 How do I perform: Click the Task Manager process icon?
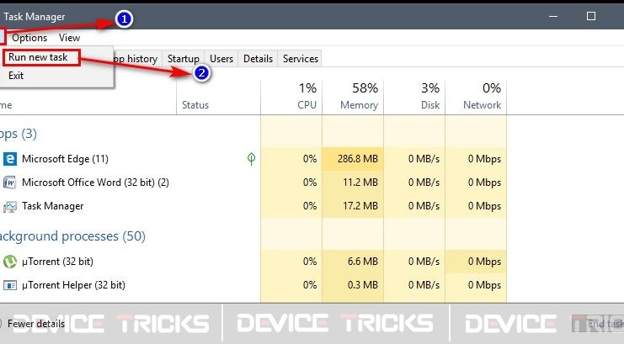click(9, 206)
